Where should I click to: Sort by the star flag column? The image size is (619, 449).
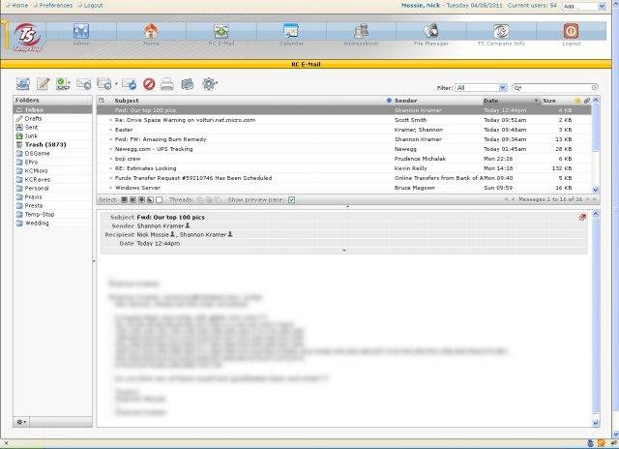coord(577,101)
